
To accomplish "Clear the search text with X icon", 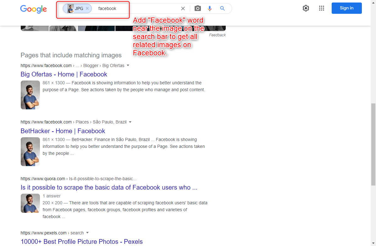I will [x=183, y=8].
